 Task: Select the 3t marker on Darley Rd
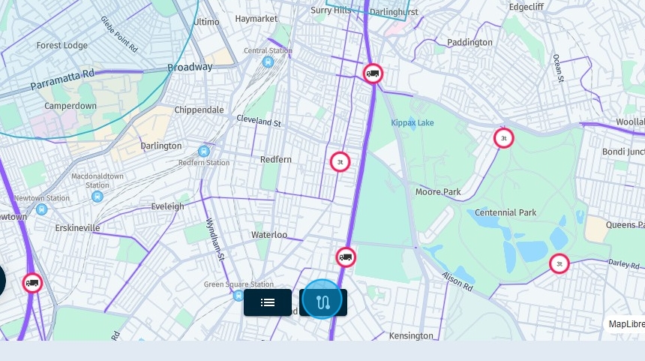coord(559,264)
